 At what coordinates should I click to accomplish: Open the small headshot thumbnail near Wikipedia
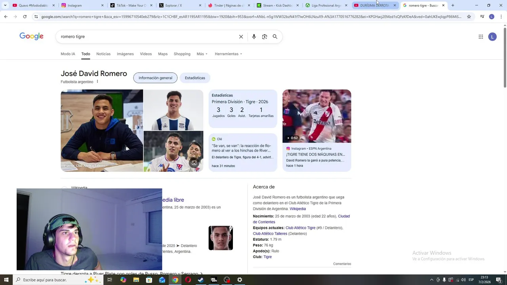click(221, 238)
